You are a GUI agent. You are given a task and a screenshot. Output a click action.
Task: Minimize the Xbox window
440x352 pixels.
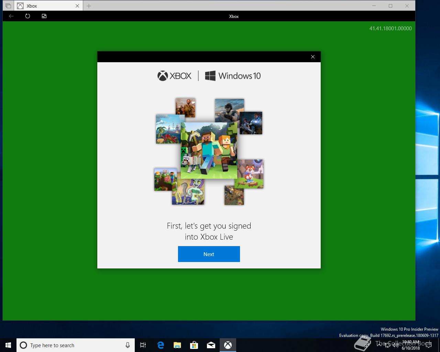374,6
